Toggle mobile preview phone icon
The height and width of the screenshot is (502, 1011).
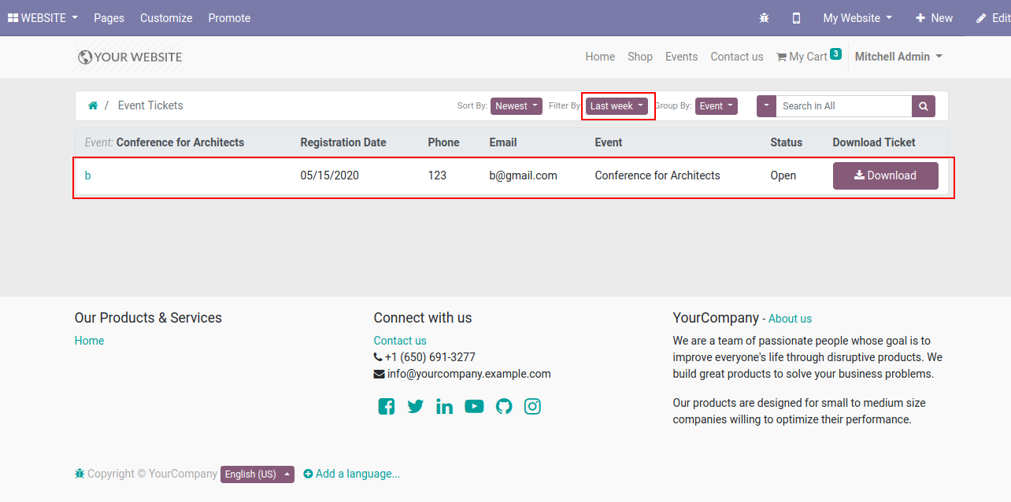tap(796, 17)
